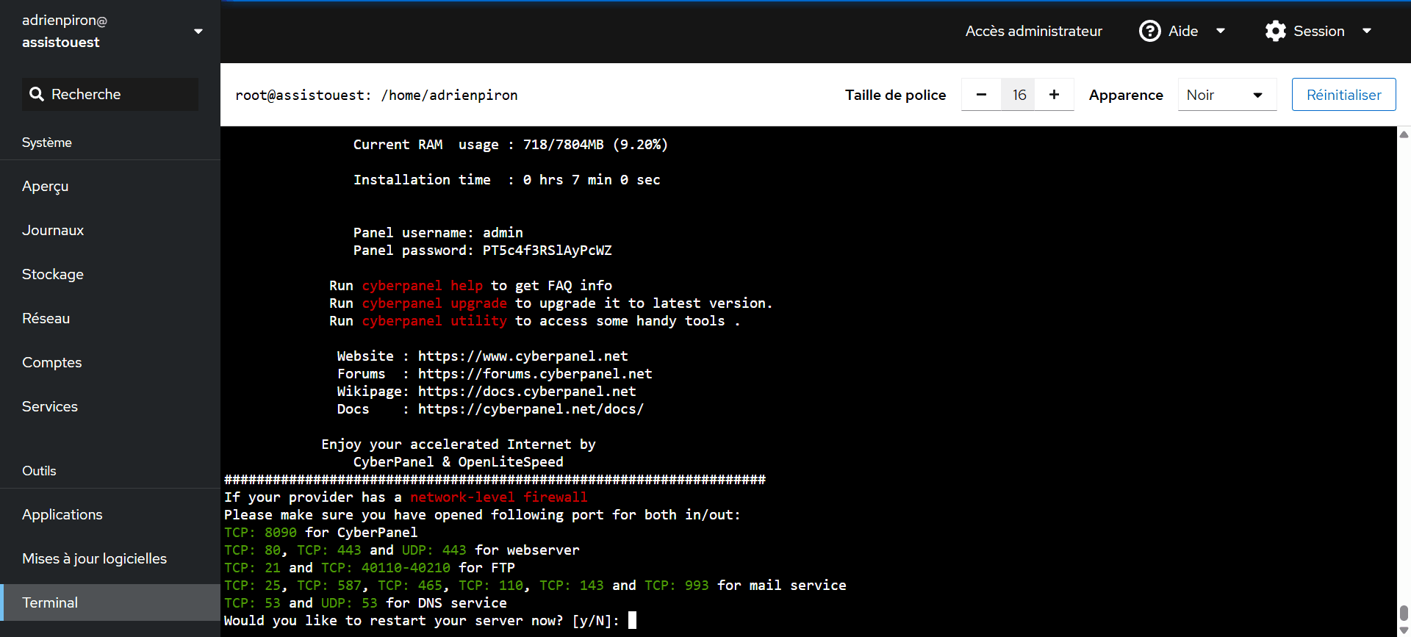Click the terminal scrollbar up arrow
Image resolution: width=1411 pixels, height=637 pixels.
coord(1404,134)
